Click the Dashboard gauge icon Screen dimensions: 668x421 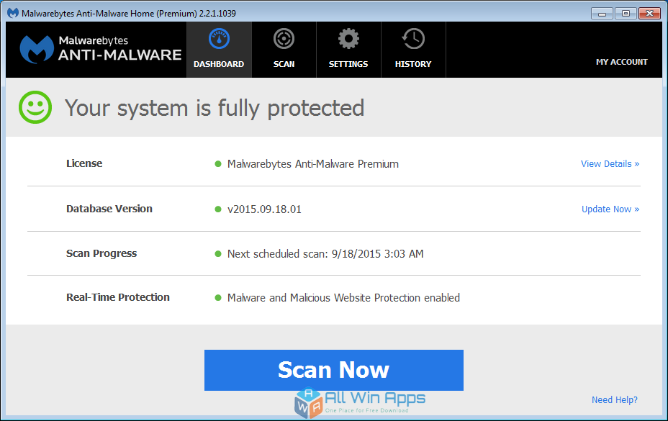[x=219, y=39]
